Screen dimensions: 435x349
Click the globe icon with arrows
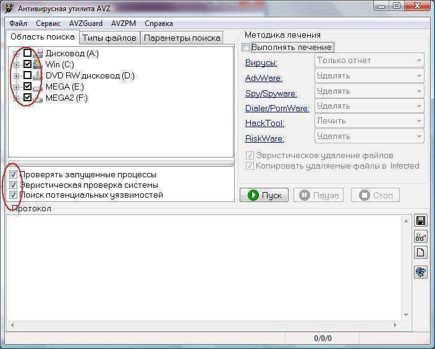[421, 272]
